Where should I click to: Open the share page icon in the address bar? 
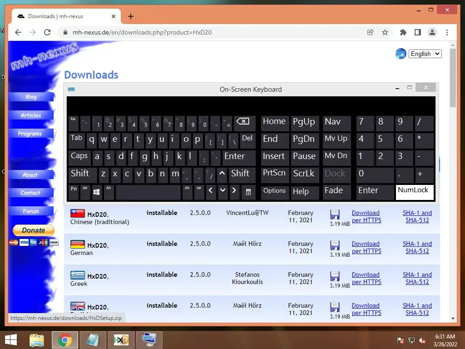tap(371, 32)
